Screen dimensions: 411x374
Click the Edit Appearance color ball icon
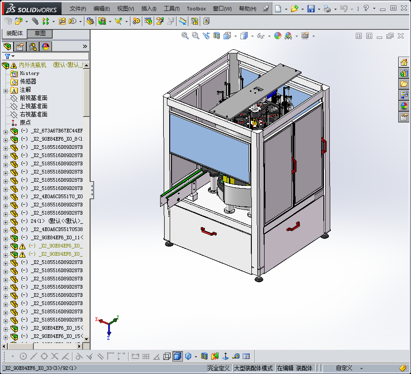pos(278,36)
